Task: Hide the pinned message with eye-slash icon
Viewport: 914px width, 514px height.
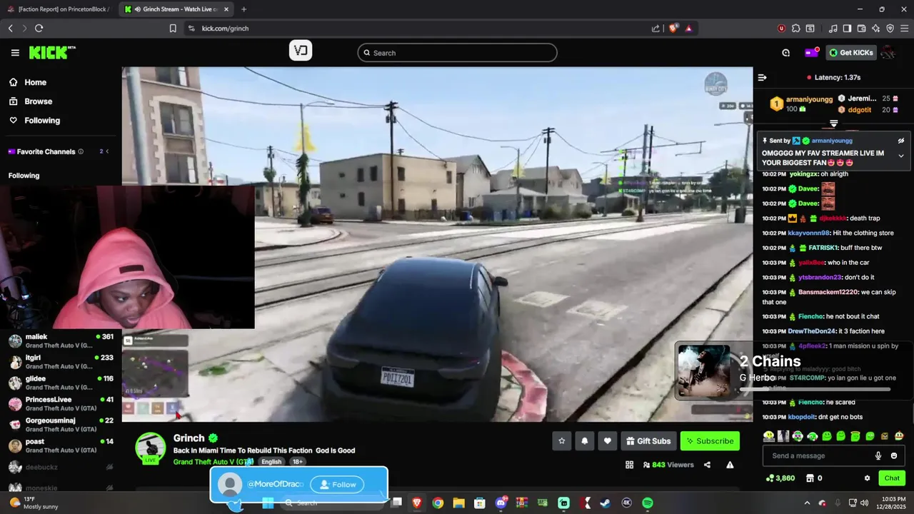Action: point(901,141)
